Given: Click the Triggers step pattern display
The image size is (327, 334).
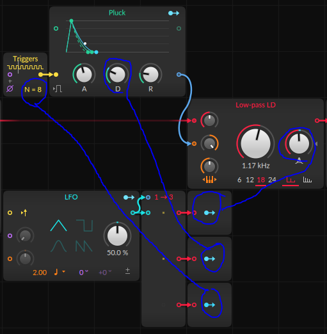Looking at the screenshot, I should pos(26,67).
